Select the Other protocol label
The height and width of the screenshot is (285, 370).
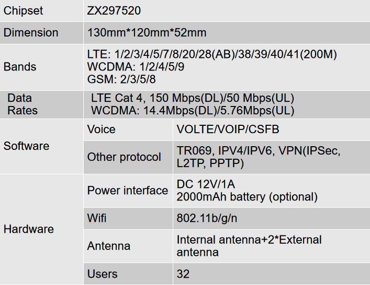(x=124, y=157)
